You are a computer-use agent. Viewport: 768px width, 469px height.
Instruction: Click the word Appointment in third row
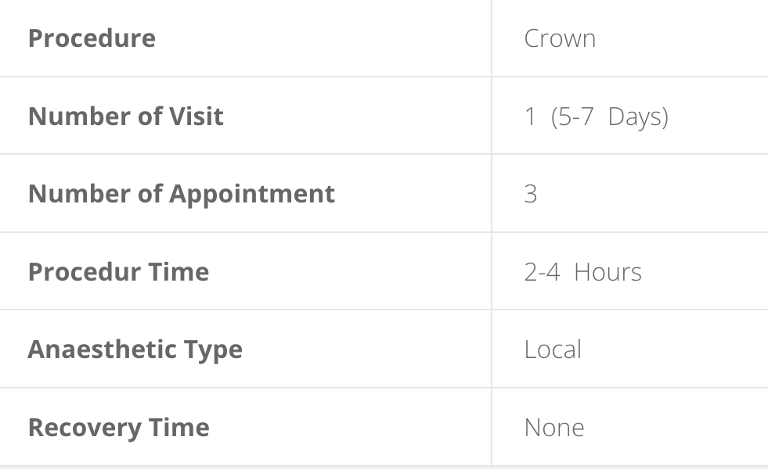252,194
